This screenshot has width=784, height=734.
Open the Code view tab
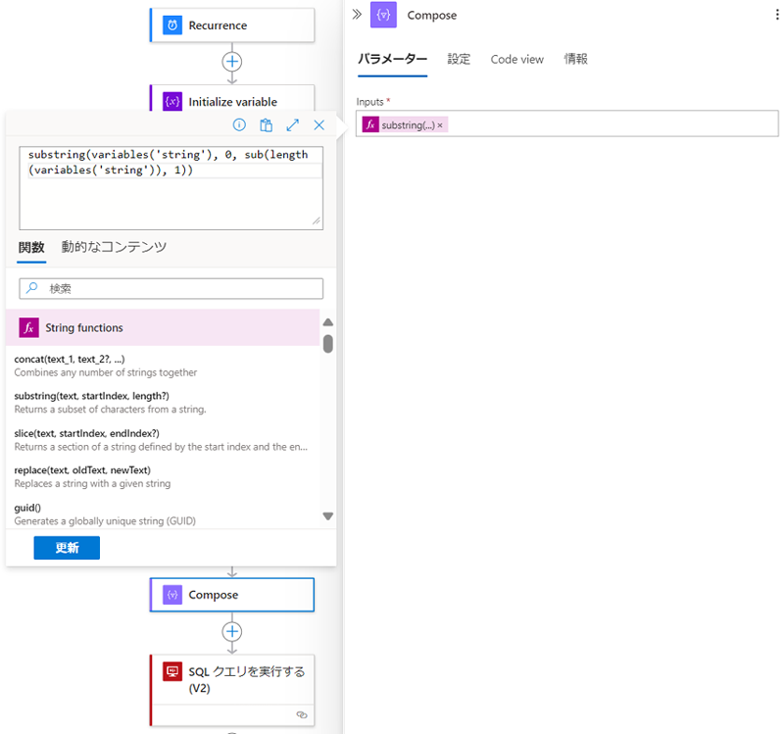(x=517, y=59)
